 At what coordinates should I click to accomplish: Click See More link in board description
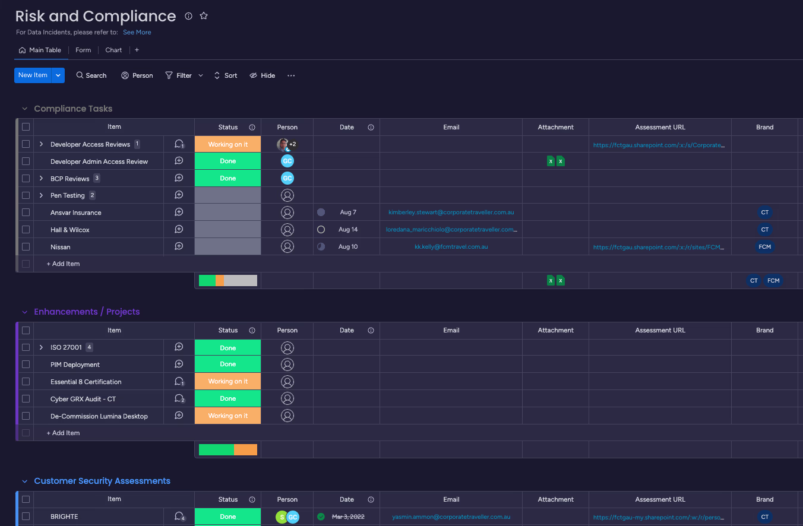(137, 32)
